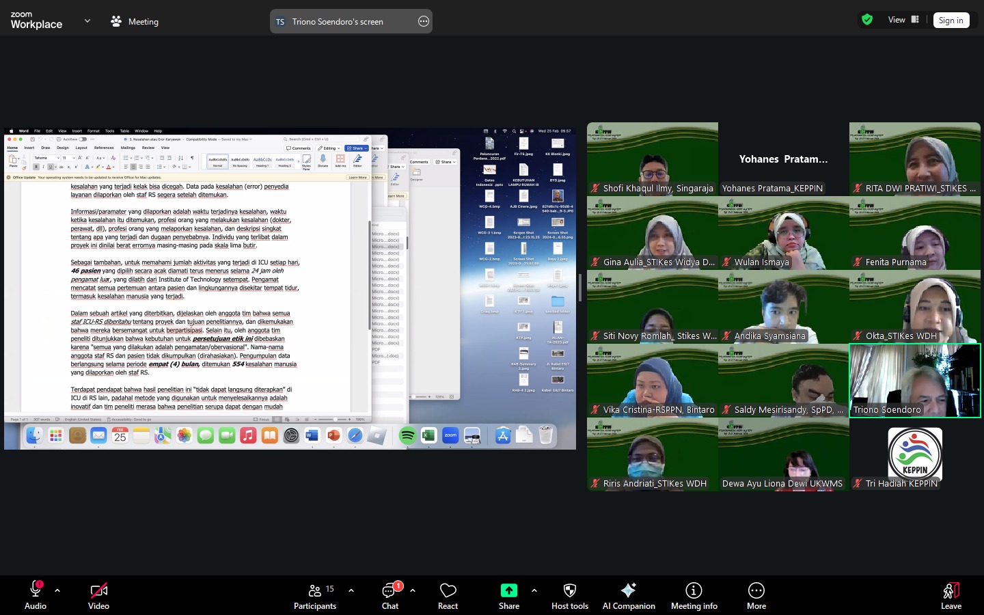The image size is (984, 615).
Task: Leave the meeting
Action: [x=951, y=596]
